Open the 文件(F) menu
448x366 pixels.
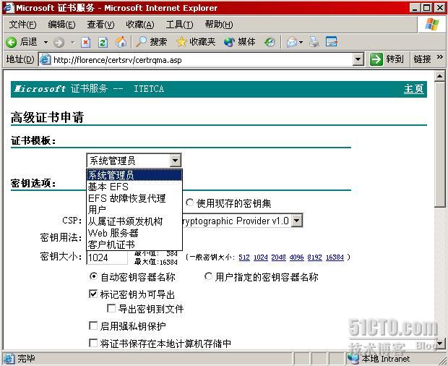point(22,25)
